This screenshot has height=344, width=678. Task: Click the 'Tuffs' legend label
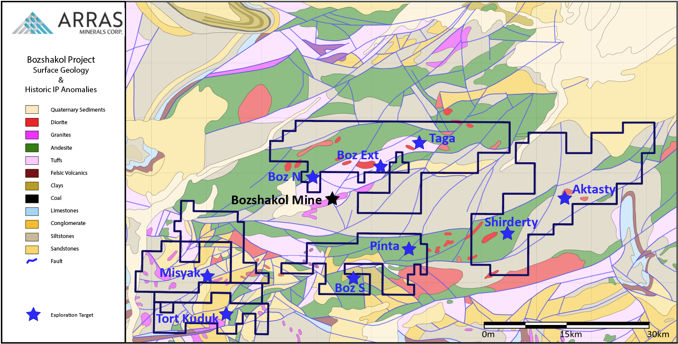[56, 161]
